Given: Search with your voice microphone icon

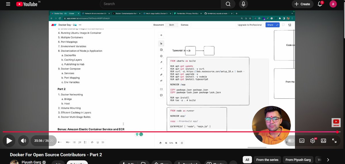Looking at the screenshot, I should point(243,4).
